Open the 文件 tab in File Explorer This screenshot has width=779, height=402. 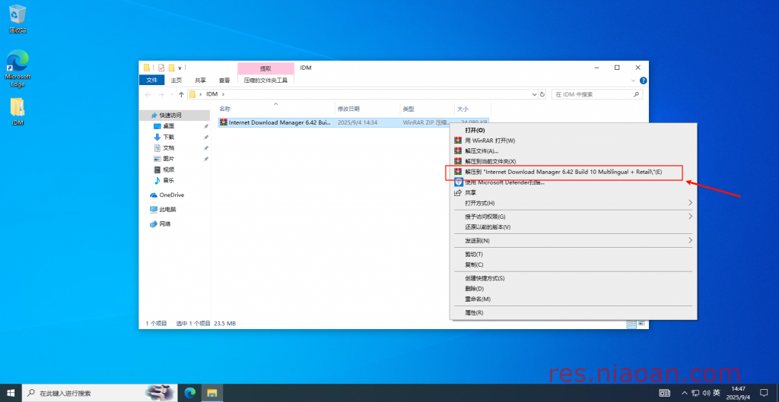pyautogui.click(x=151, y=80)
